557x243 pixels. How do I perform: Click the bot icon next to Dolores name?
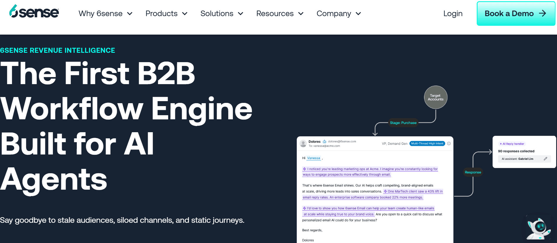point(324,142)
